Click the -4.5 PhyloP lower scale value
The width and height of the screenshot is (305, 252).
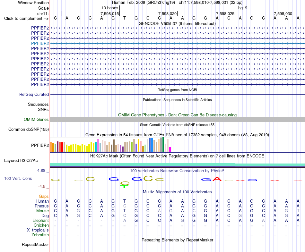42,187
